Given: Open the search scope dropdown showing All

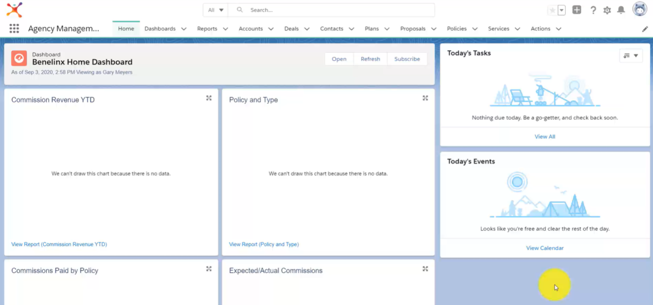Looking at the screenshot, I should click(215, 10).
